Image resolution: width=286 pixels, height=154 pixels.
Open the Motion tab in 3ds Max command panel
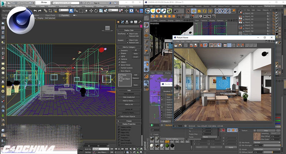point(131,22)
